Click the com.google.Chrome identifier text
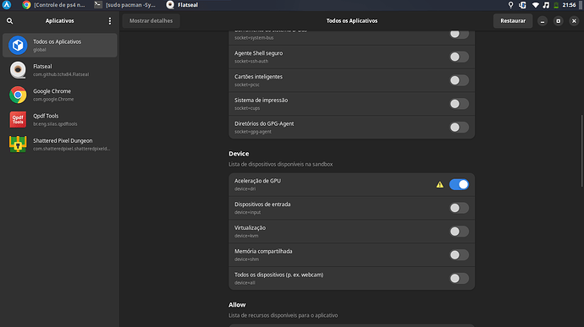Viewport: 584px width, 327px height. [x=53, y=100]
